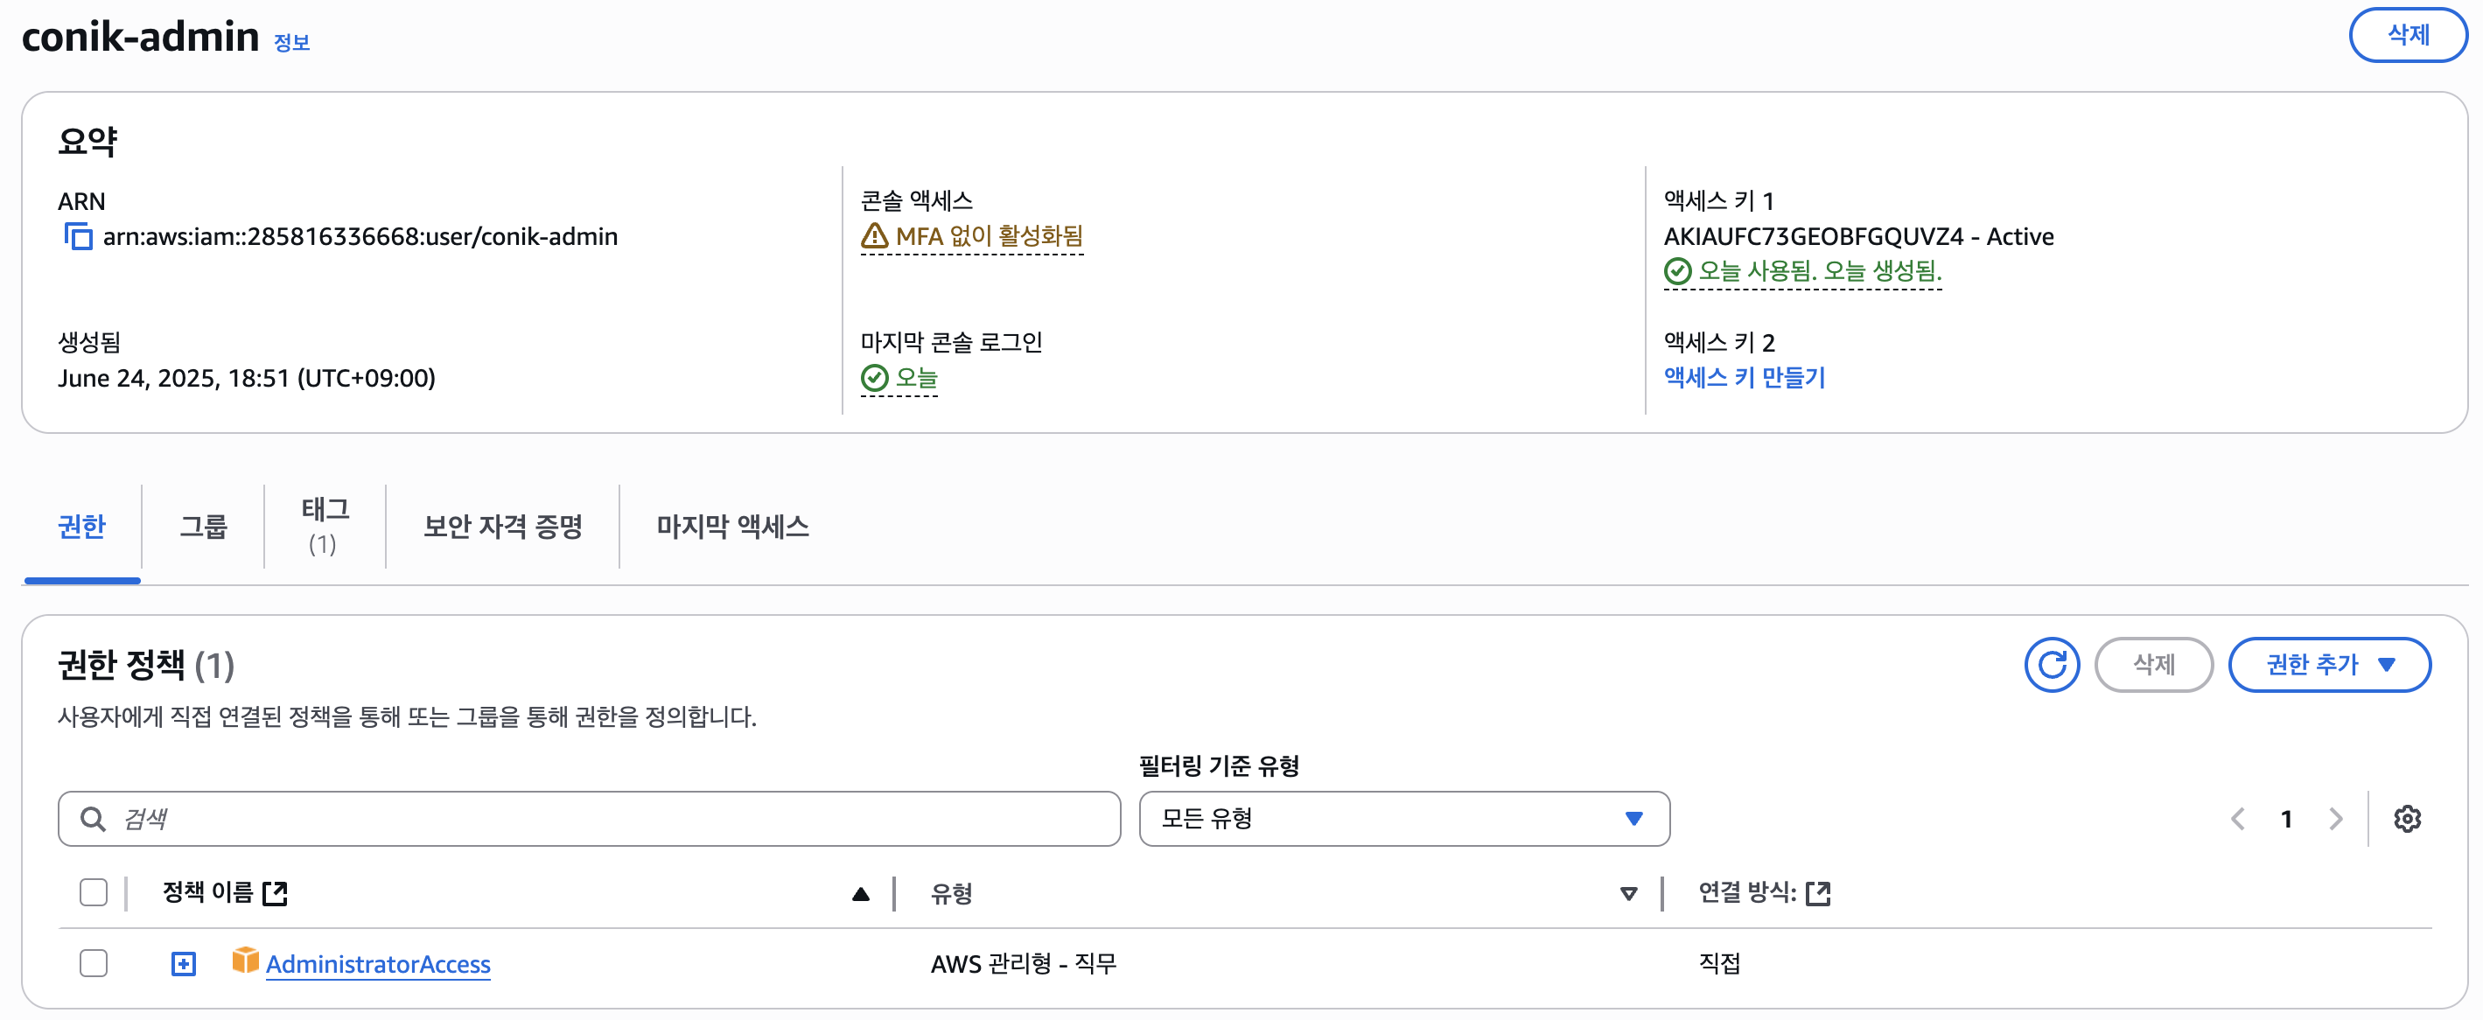Open the 권한 추가 dropdown button
This screenshot has width=2483, height=1020.
point(2329,664)
